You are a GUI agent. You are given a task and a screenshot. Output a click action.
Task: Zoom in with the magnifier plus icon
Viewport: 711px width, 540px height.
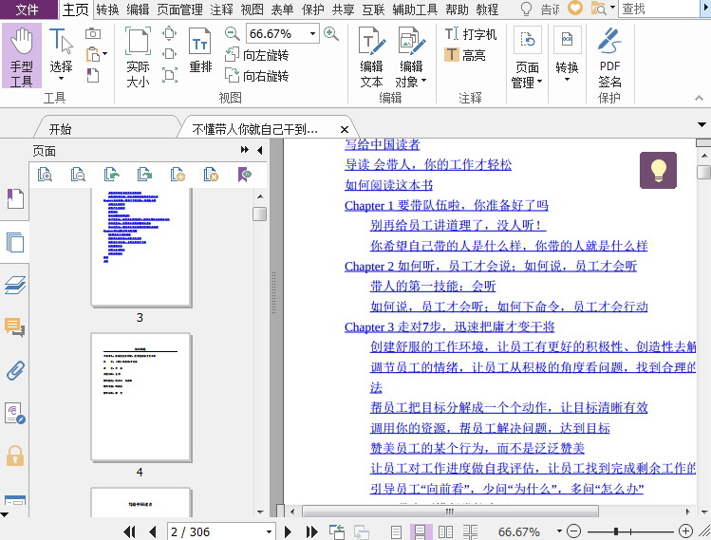[330, 33]
